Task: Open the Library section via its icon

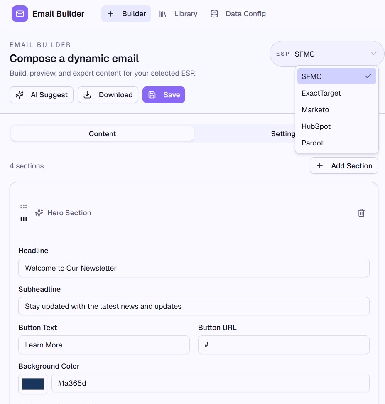Action: coord(163,14)
